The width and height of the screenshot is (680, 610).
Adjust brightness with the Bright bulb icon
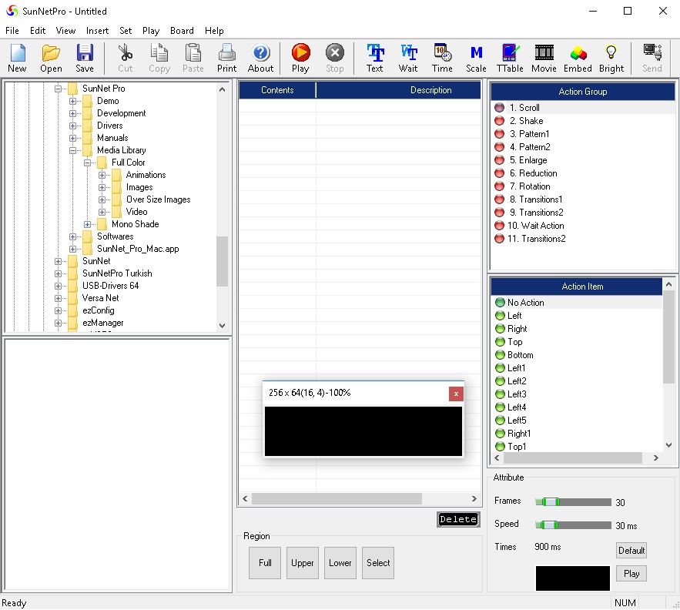click(x=611, y=58)
